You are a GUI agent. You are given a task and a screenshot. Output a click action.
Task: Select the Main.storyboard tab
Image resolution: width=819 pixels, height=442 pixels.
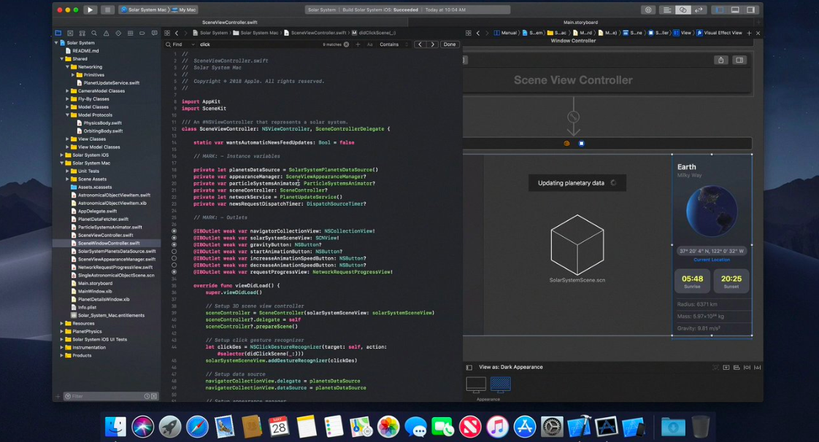click(581, 23)
